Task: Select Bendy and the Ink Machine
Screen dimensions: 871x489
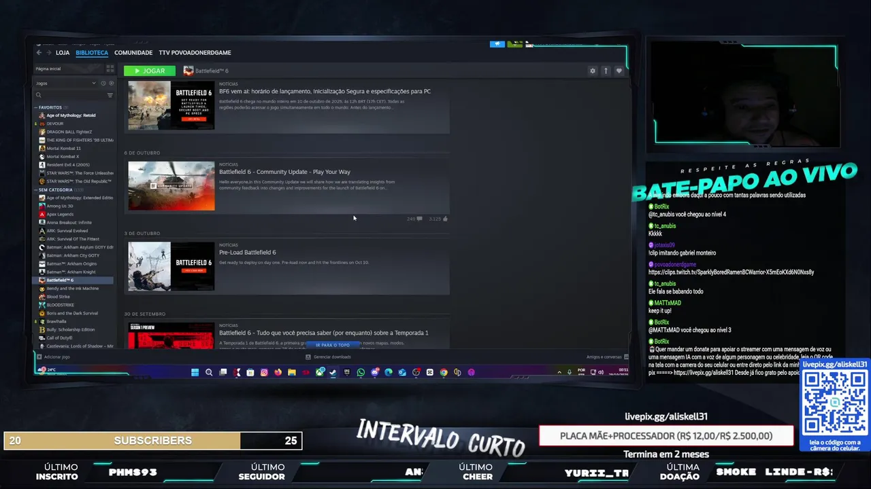Action: click(x=72, y=288)
